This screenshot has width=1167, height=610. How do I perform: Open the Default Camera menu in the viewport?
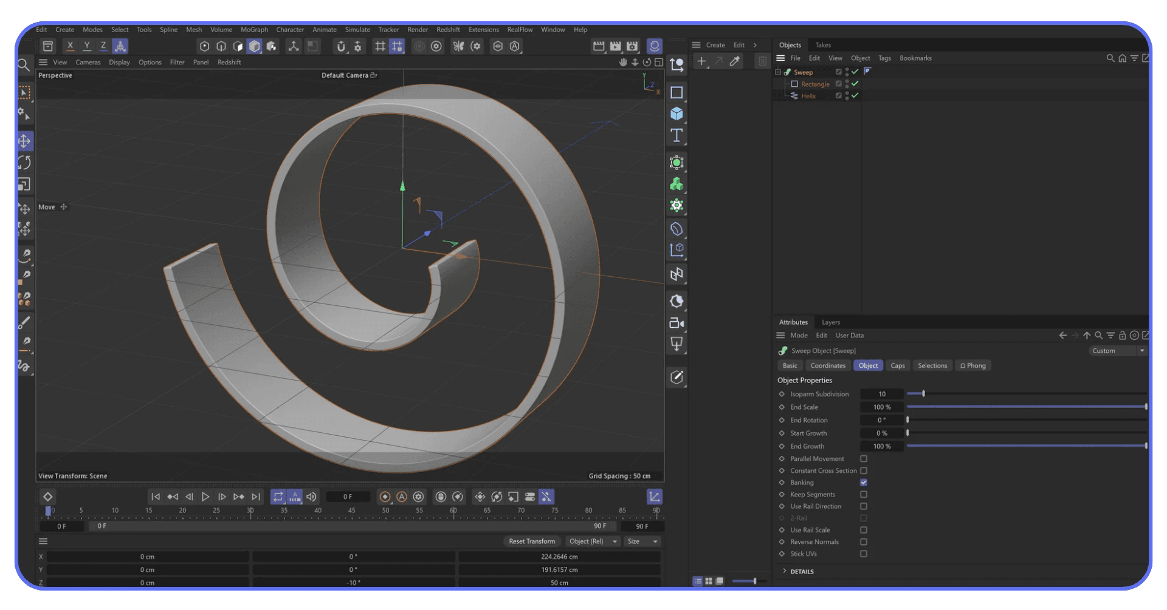click(349, 75)
